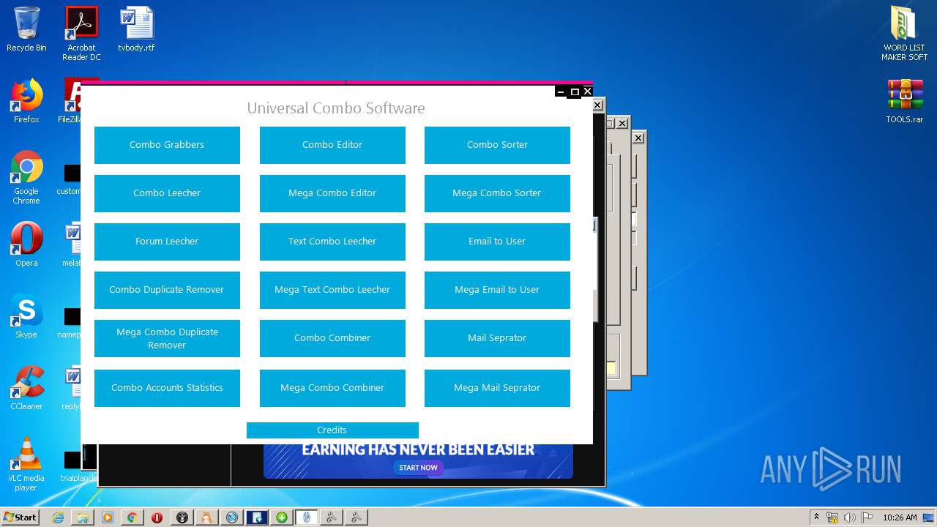The image size is (937, 527).
Task: Open Windows Explorer from taskbar
Action: tap(83, 517)
